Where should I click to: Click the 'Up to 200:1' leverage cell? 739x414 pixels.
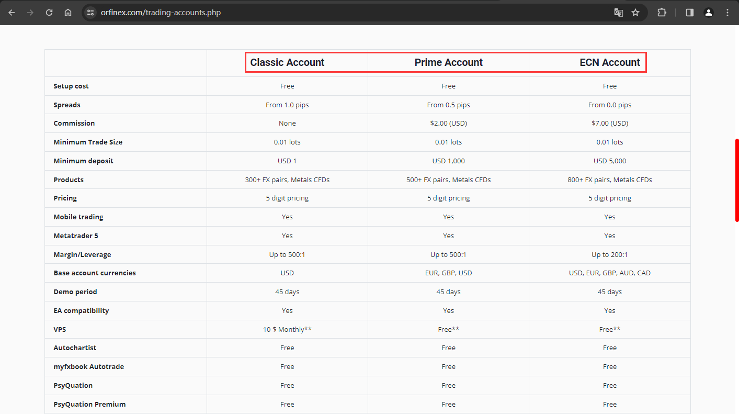610,254
